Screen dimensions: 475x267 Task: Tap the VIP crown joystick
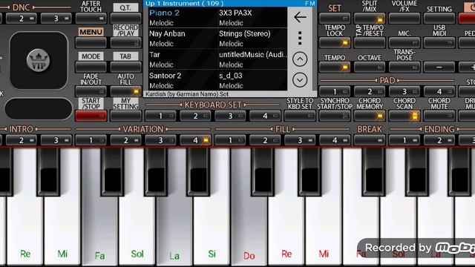coord(39,61)
